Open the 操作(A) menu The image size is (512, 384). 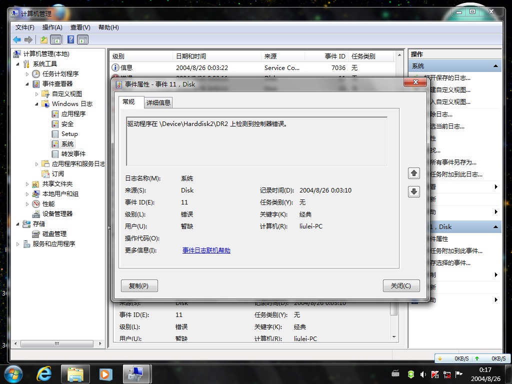pyautogui.click(x=52, y=27)
